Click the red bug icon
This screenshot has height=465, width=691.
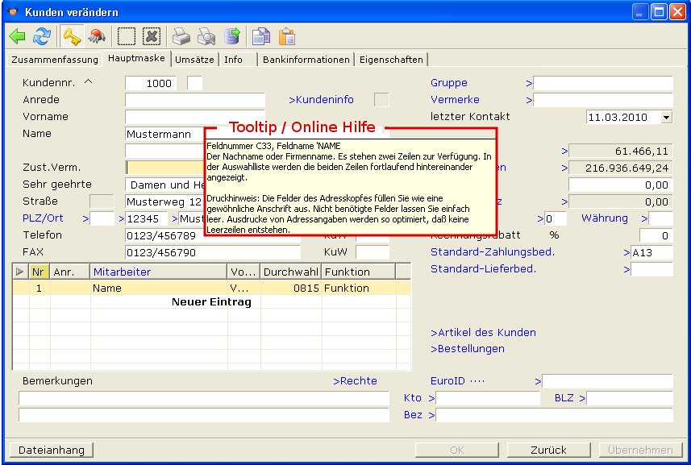97,36
